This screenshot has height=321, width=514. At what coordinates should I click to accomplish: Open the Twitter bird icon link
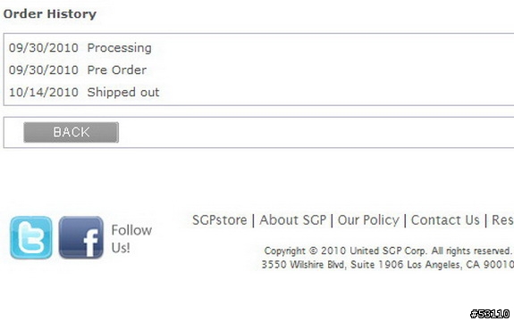coord(31,238)
